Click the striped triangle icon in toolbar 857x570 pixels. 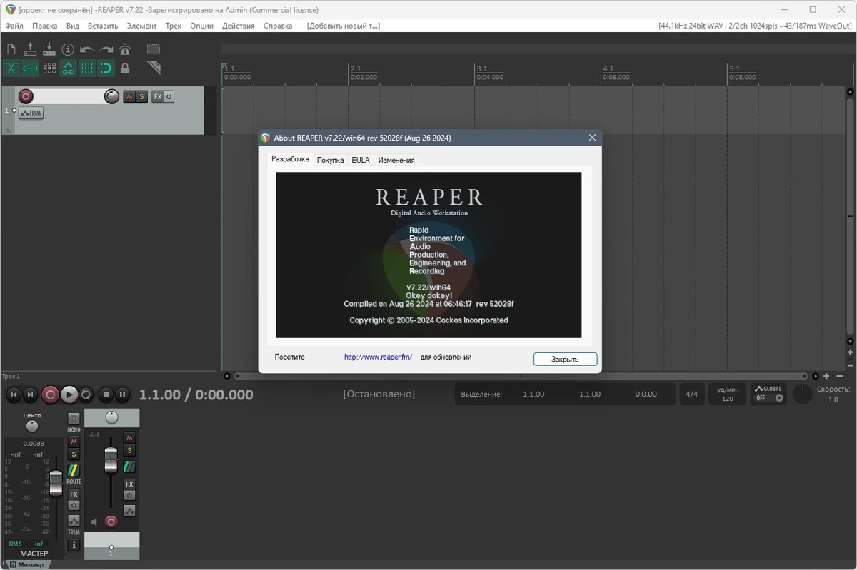[x=154, y=68]
